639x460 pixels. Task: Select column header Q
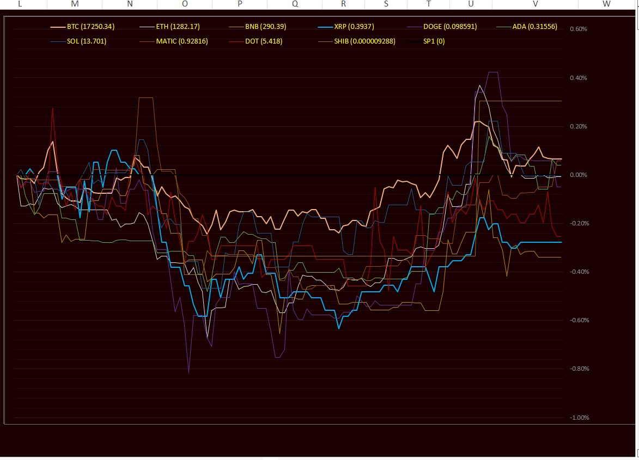(295, 4)
